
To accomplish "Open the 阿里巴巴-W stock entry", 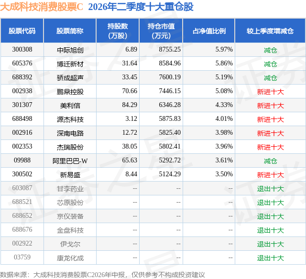I will click(x=70, y=161).
